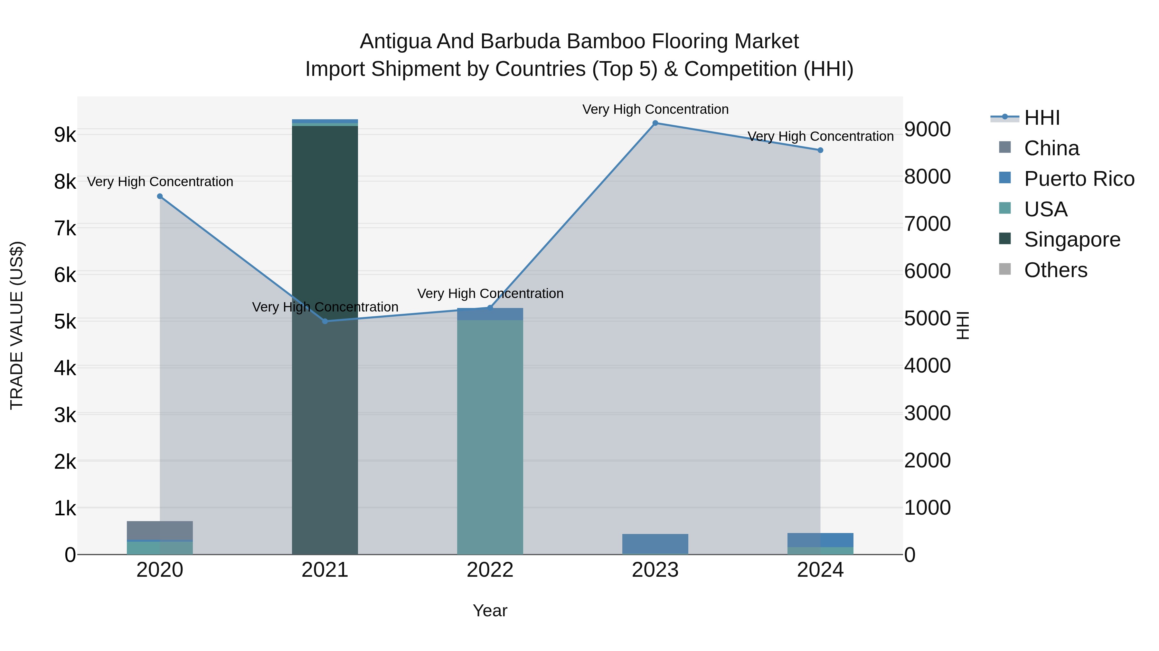The height and width of the screenshot is (651, 1159).
Task: Click the USA segment in 2024 bar
Action: point(820,551)
